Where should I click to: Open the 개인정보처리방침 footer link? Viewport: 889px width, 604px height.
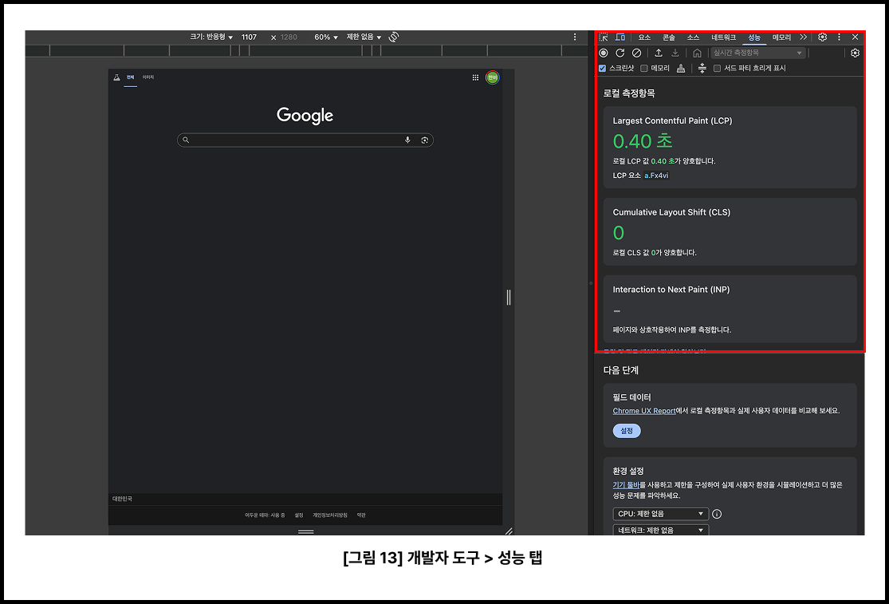[330, 515]
